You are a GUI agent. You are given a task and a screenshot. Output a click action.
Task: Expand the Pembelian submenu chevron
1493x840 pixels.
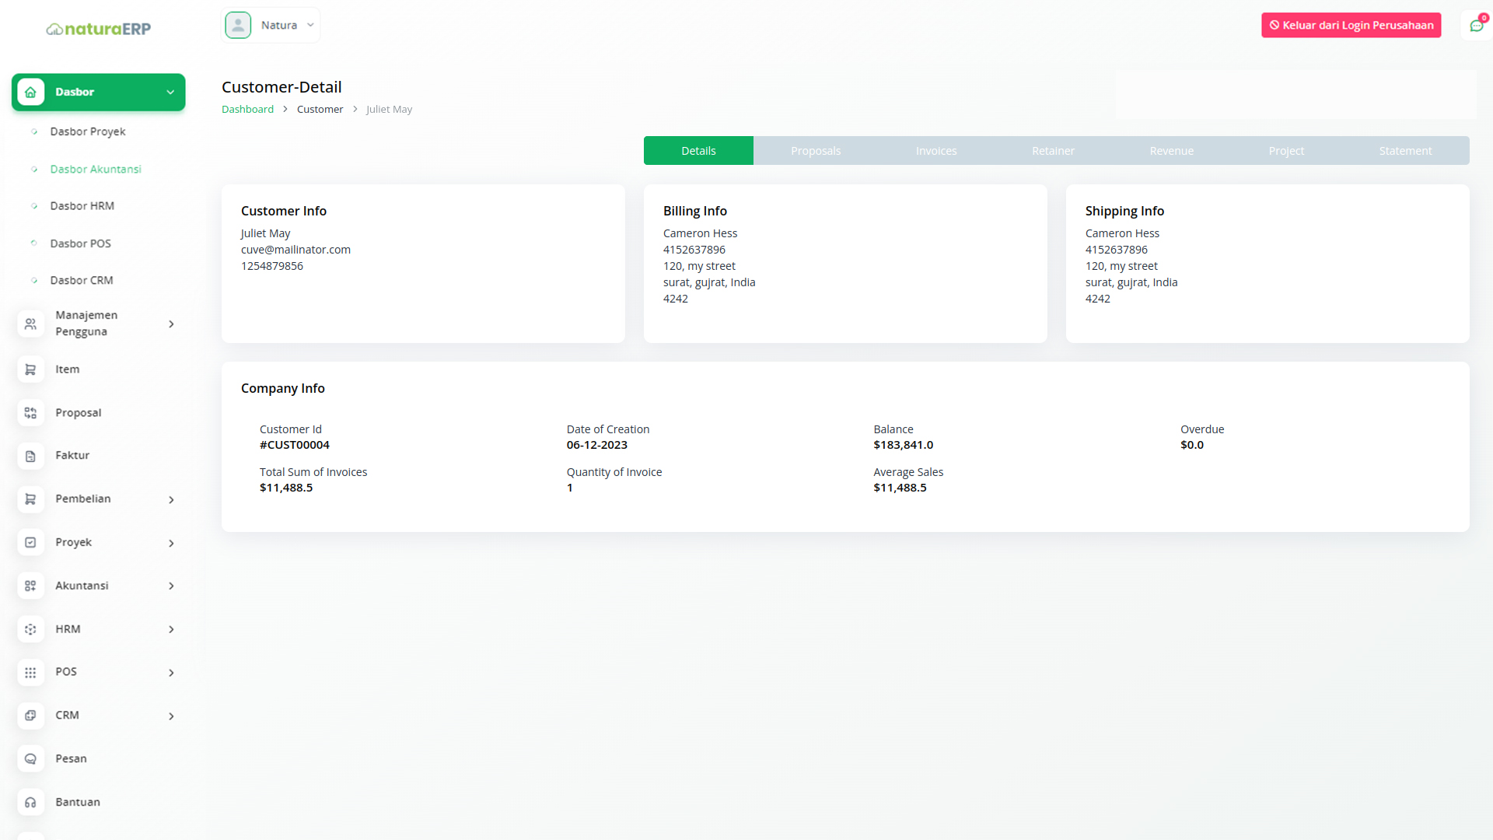(171, 500)
